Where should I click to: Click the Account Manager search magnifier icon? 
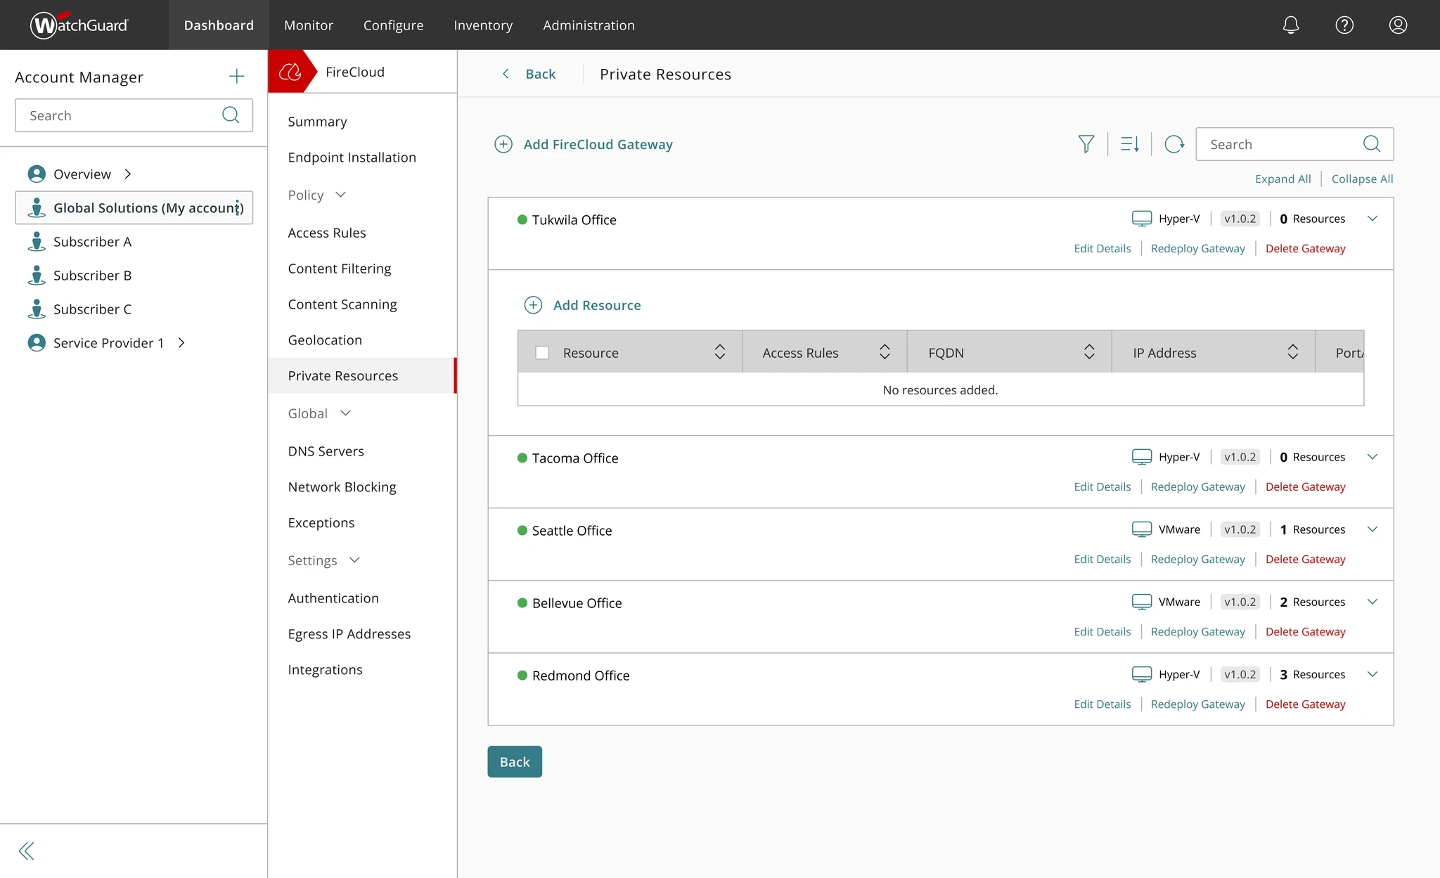pos(231,115)
